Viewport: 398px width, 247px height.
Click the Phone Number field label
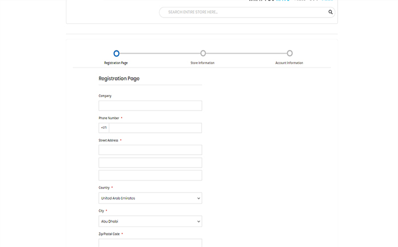pos(109,118)
